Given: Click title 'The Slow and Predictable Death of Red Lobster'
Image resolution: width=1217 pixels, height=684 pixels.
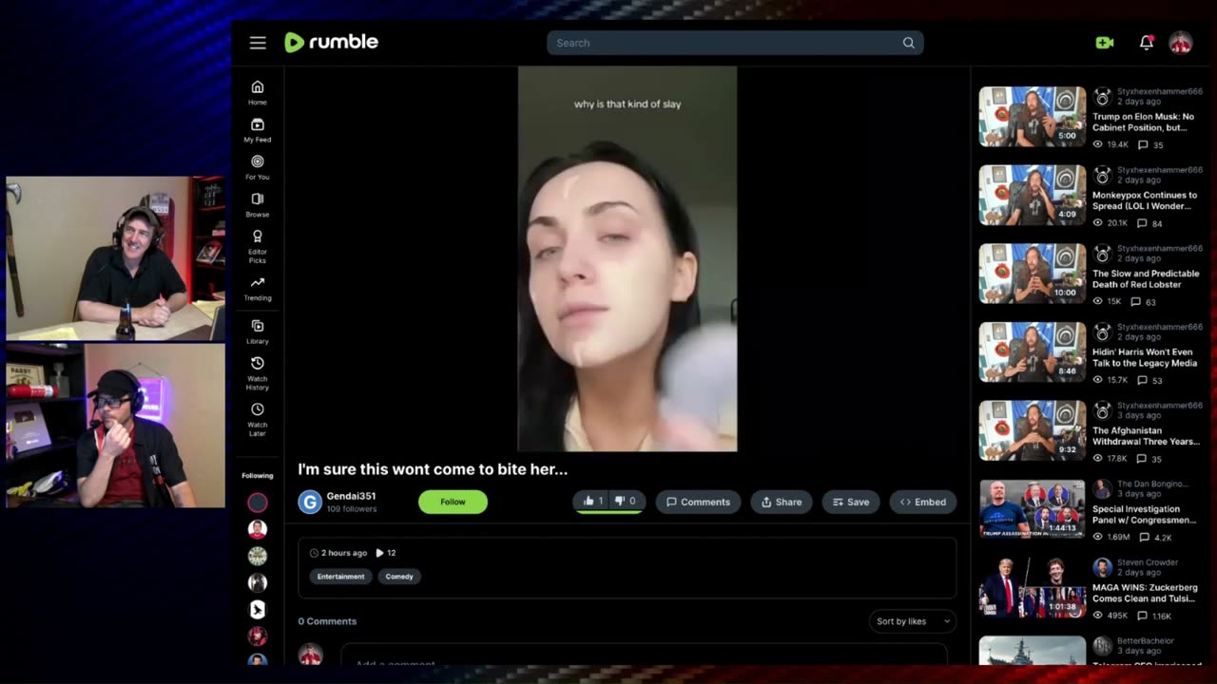Looking at the screenshot, I should pos(1146,278).
